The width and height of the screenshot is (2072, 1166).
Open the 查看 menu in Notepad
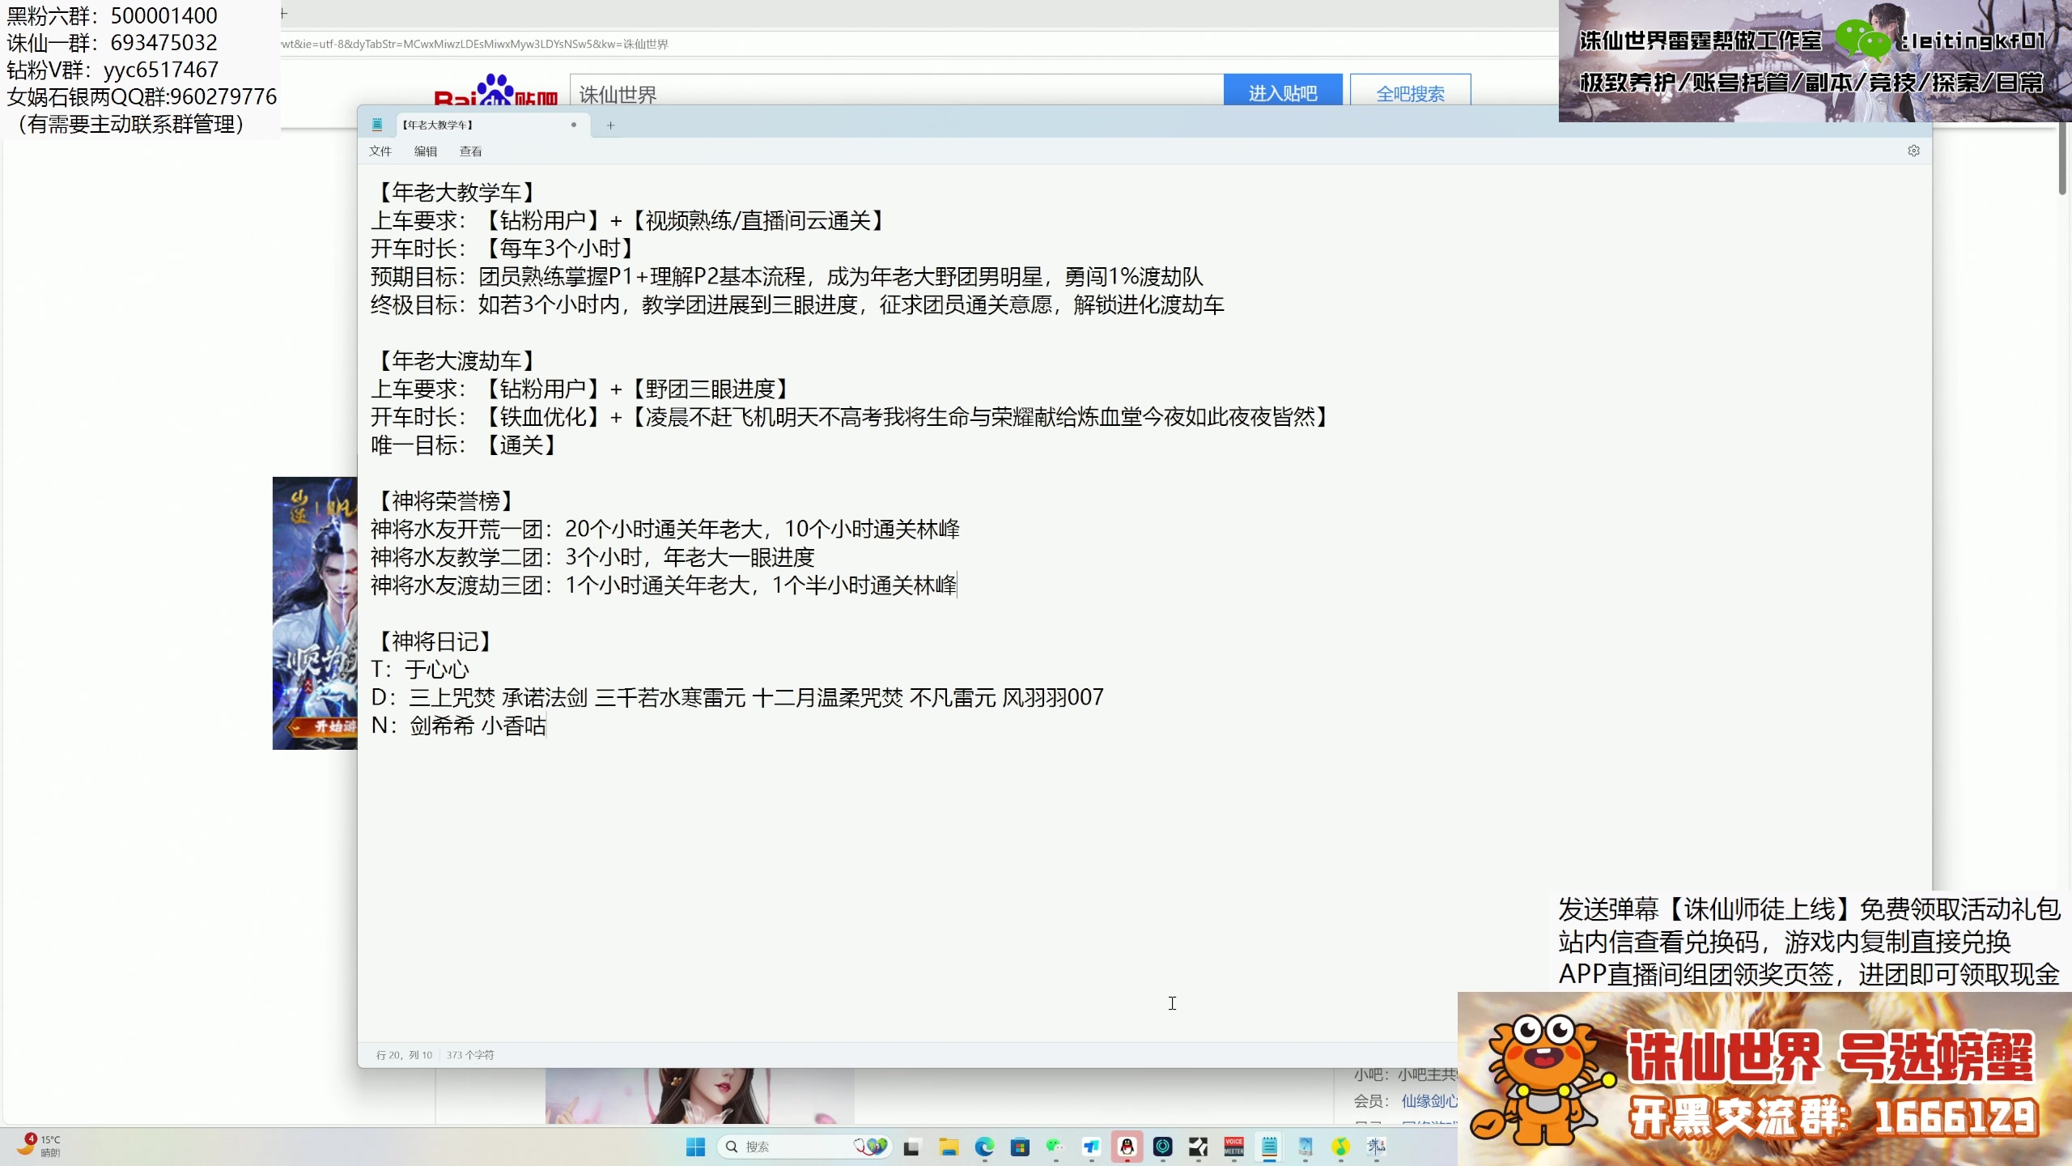470,151
